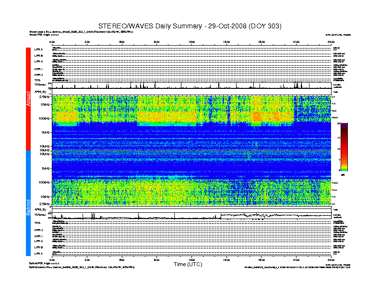380x294 pixels.
Task: Click the 12:00 tick on the top time axis
Action: [x=192, y=42]
